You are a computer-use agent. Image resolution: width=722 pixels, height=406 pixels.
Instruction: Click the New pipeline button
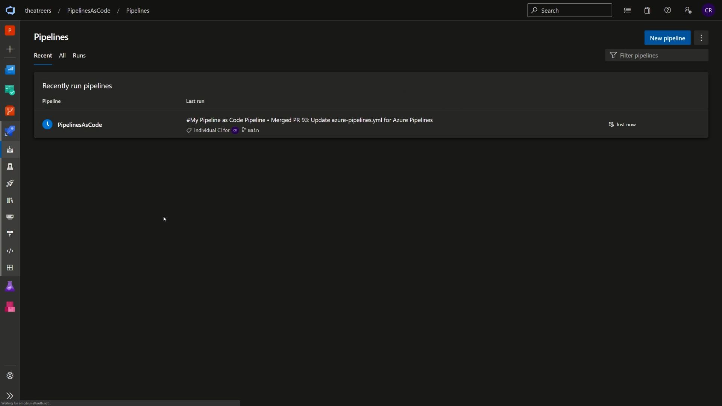[x=667, y=38]
